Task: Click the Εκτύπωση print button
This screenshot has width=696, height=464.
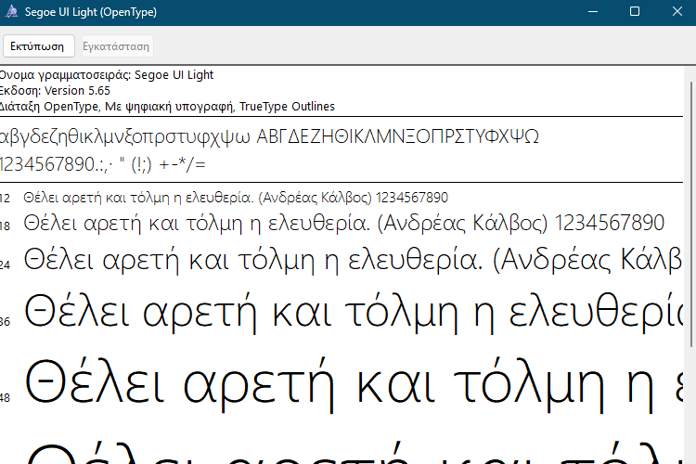Action: [x=39, y=46]
